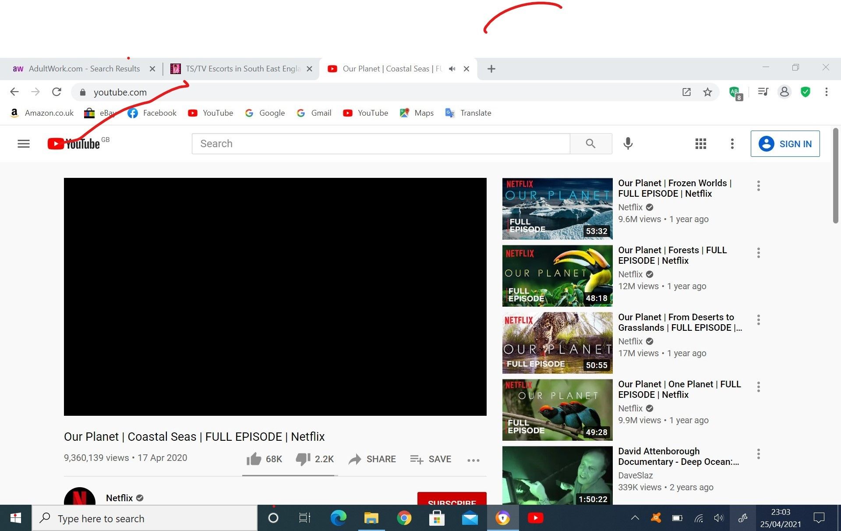Screen dimensions: 841x531
Task: Open the volume control in system tray
Action: tap(718, 518)
